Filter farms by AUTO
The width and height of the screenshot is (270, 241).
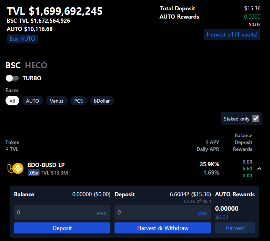[x=32, y=101]
